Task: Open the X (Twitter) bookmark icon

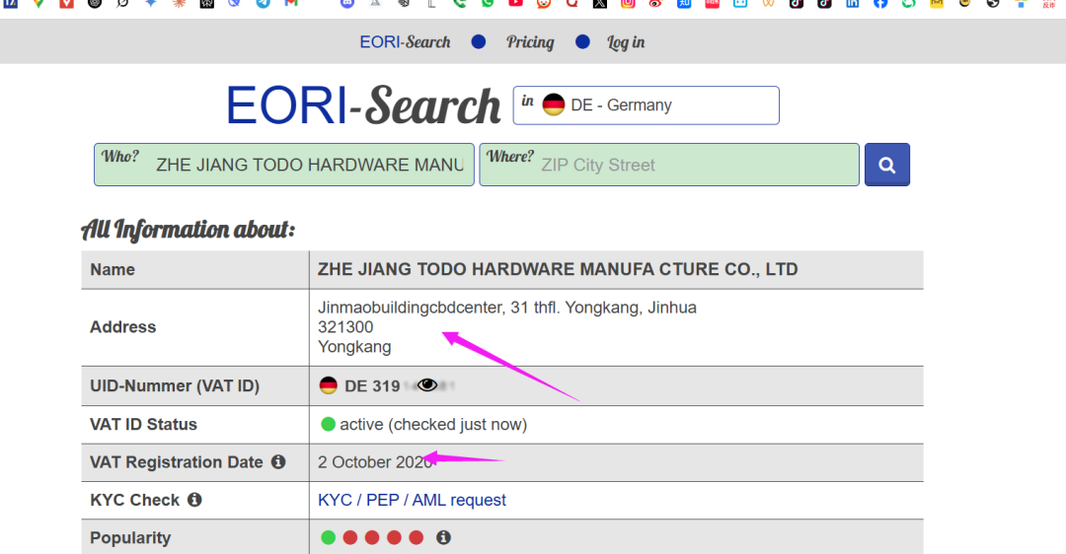Action: point(600,3)
